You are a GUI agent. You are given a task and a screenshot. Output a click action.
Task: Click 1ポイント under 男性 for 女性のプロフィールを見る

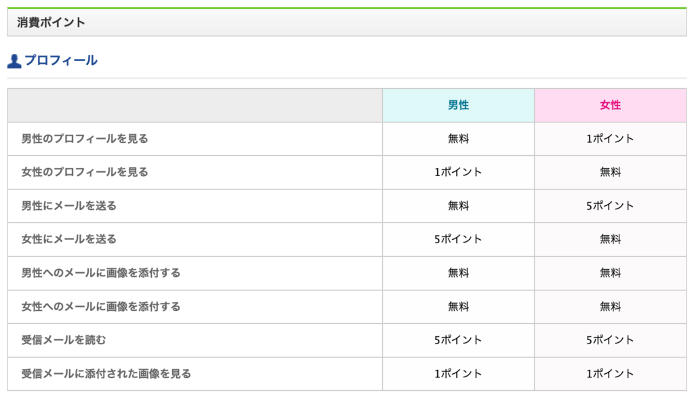pos(458,172)
